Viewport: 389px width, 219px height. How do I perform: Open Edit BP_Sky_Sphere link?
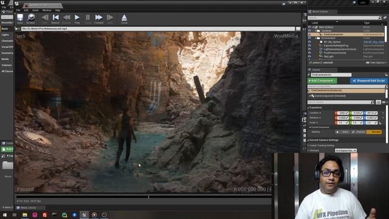[374, 42]
